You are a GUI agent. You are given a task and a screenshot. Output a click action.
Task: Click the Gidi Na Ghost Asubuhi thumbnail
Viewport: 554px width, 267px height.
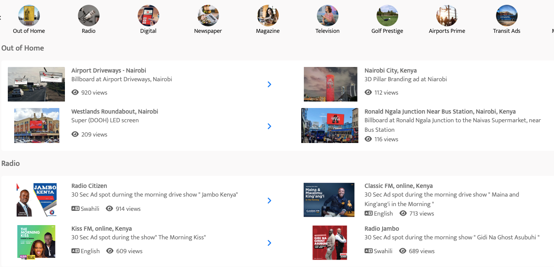[330, 242]
